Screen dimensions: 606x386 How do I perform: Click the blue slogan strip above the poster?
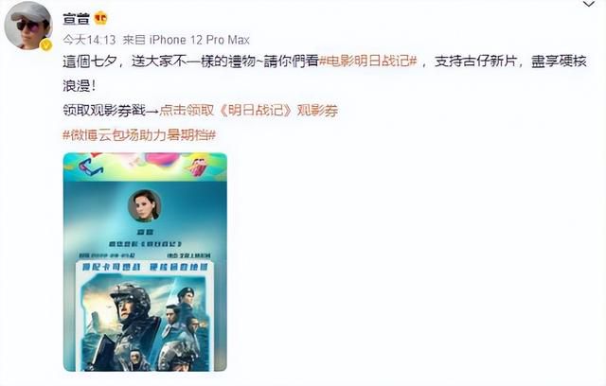pos(145,267)
